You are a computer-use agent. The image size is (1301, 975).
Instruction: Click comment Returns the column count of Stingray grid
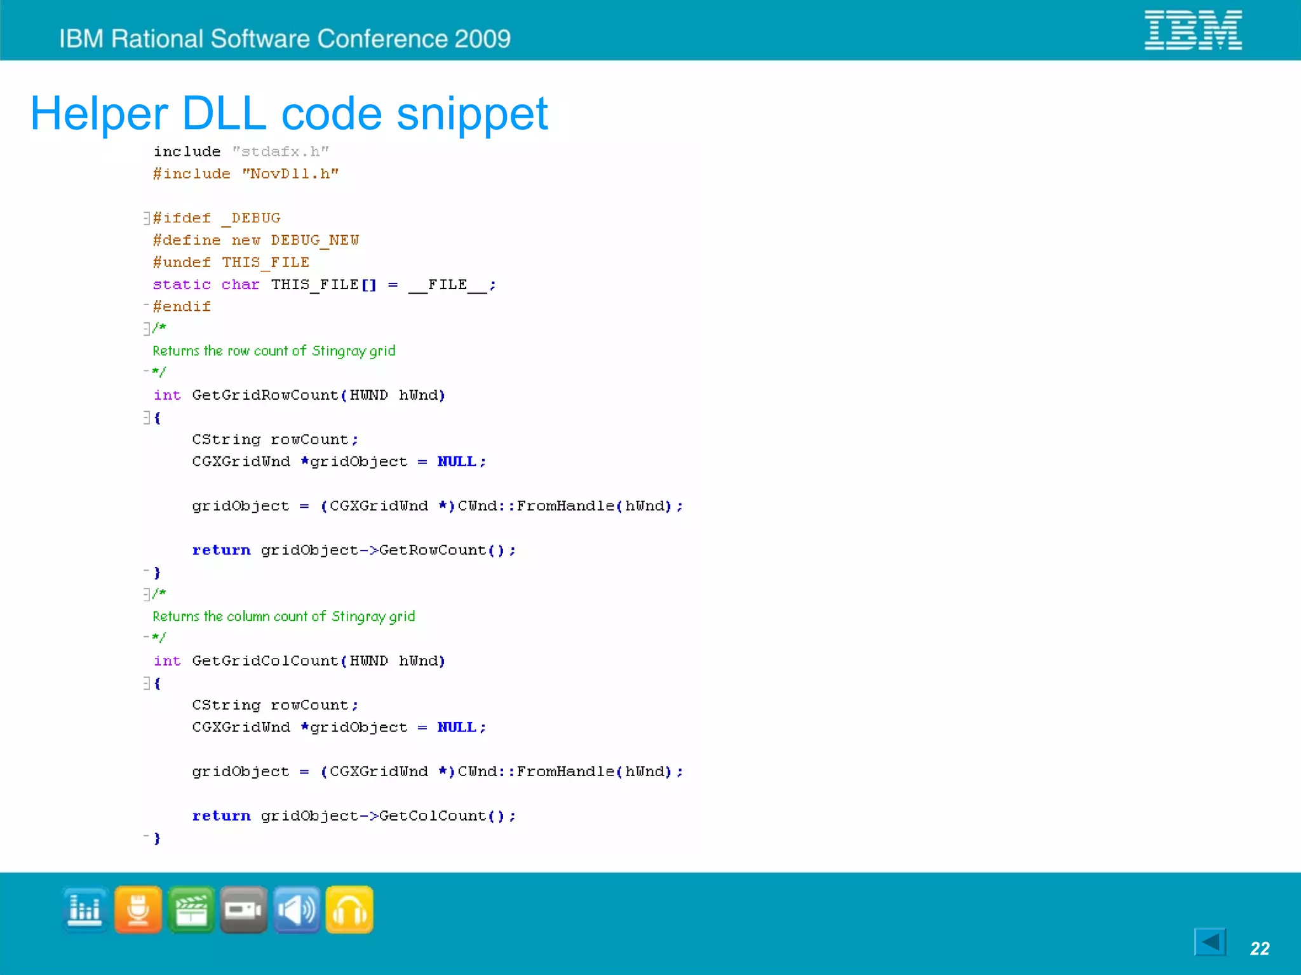[284, 617]
